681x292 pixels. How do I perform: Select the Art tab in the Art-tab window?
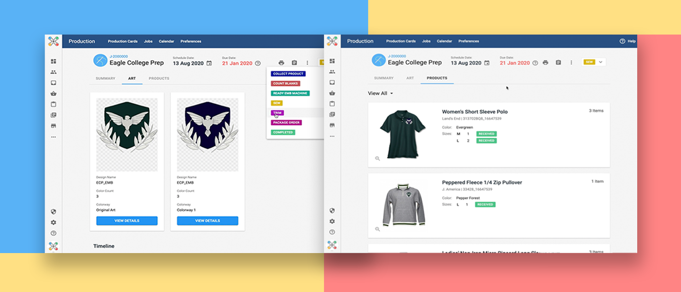click(x=132, y=78)
